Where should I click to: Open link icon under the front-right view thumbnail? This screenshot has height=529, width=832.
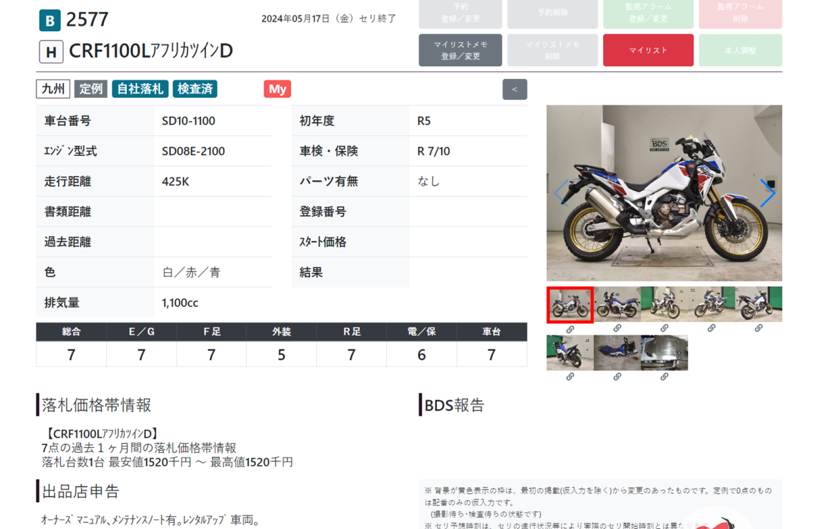[x=664, y=329]
